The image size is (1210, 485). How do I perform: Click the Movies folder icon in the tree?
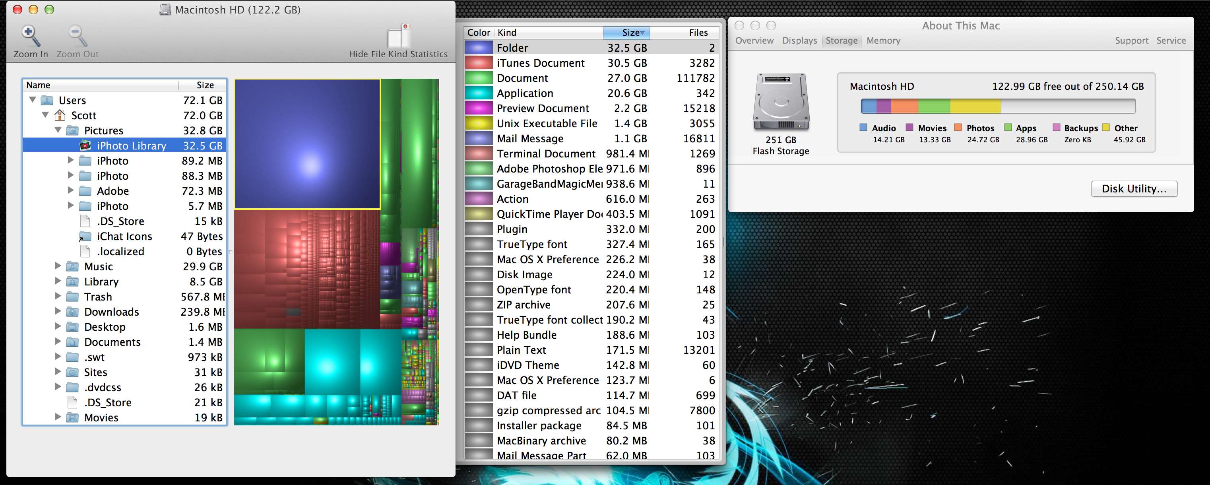pyautogui.click(x=72, y=417)
